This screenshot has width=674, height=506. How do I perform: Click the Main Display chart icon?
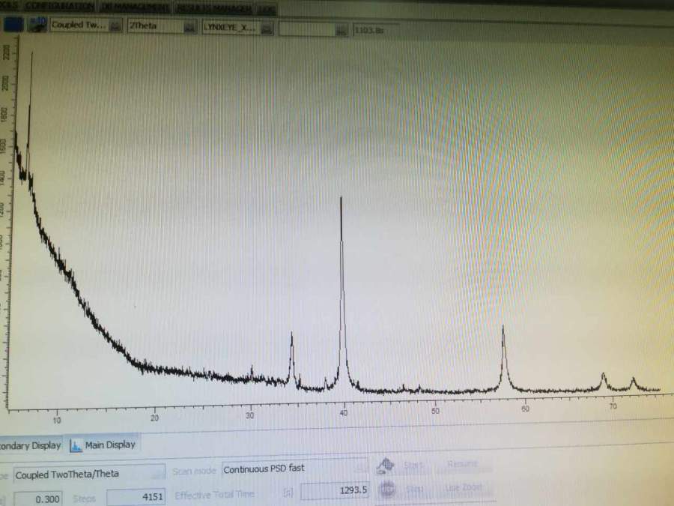(76, 446)
